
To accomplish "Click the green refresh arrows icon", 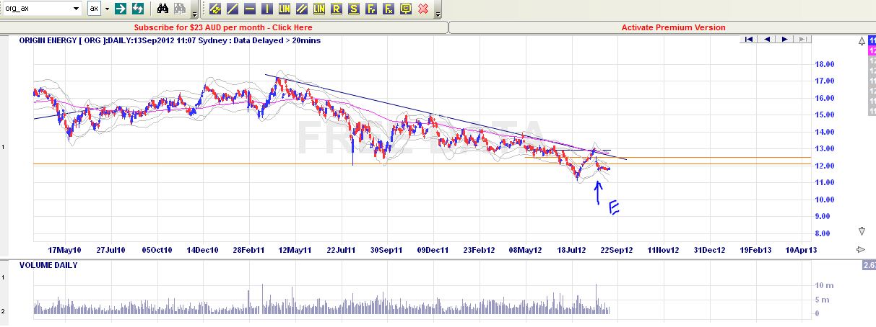I will coord(137,9).
